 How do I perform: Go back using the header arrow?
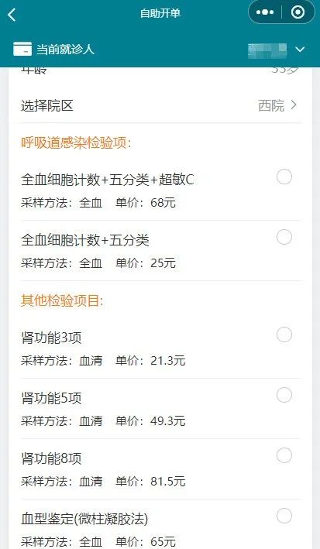(x=12, y=15)
